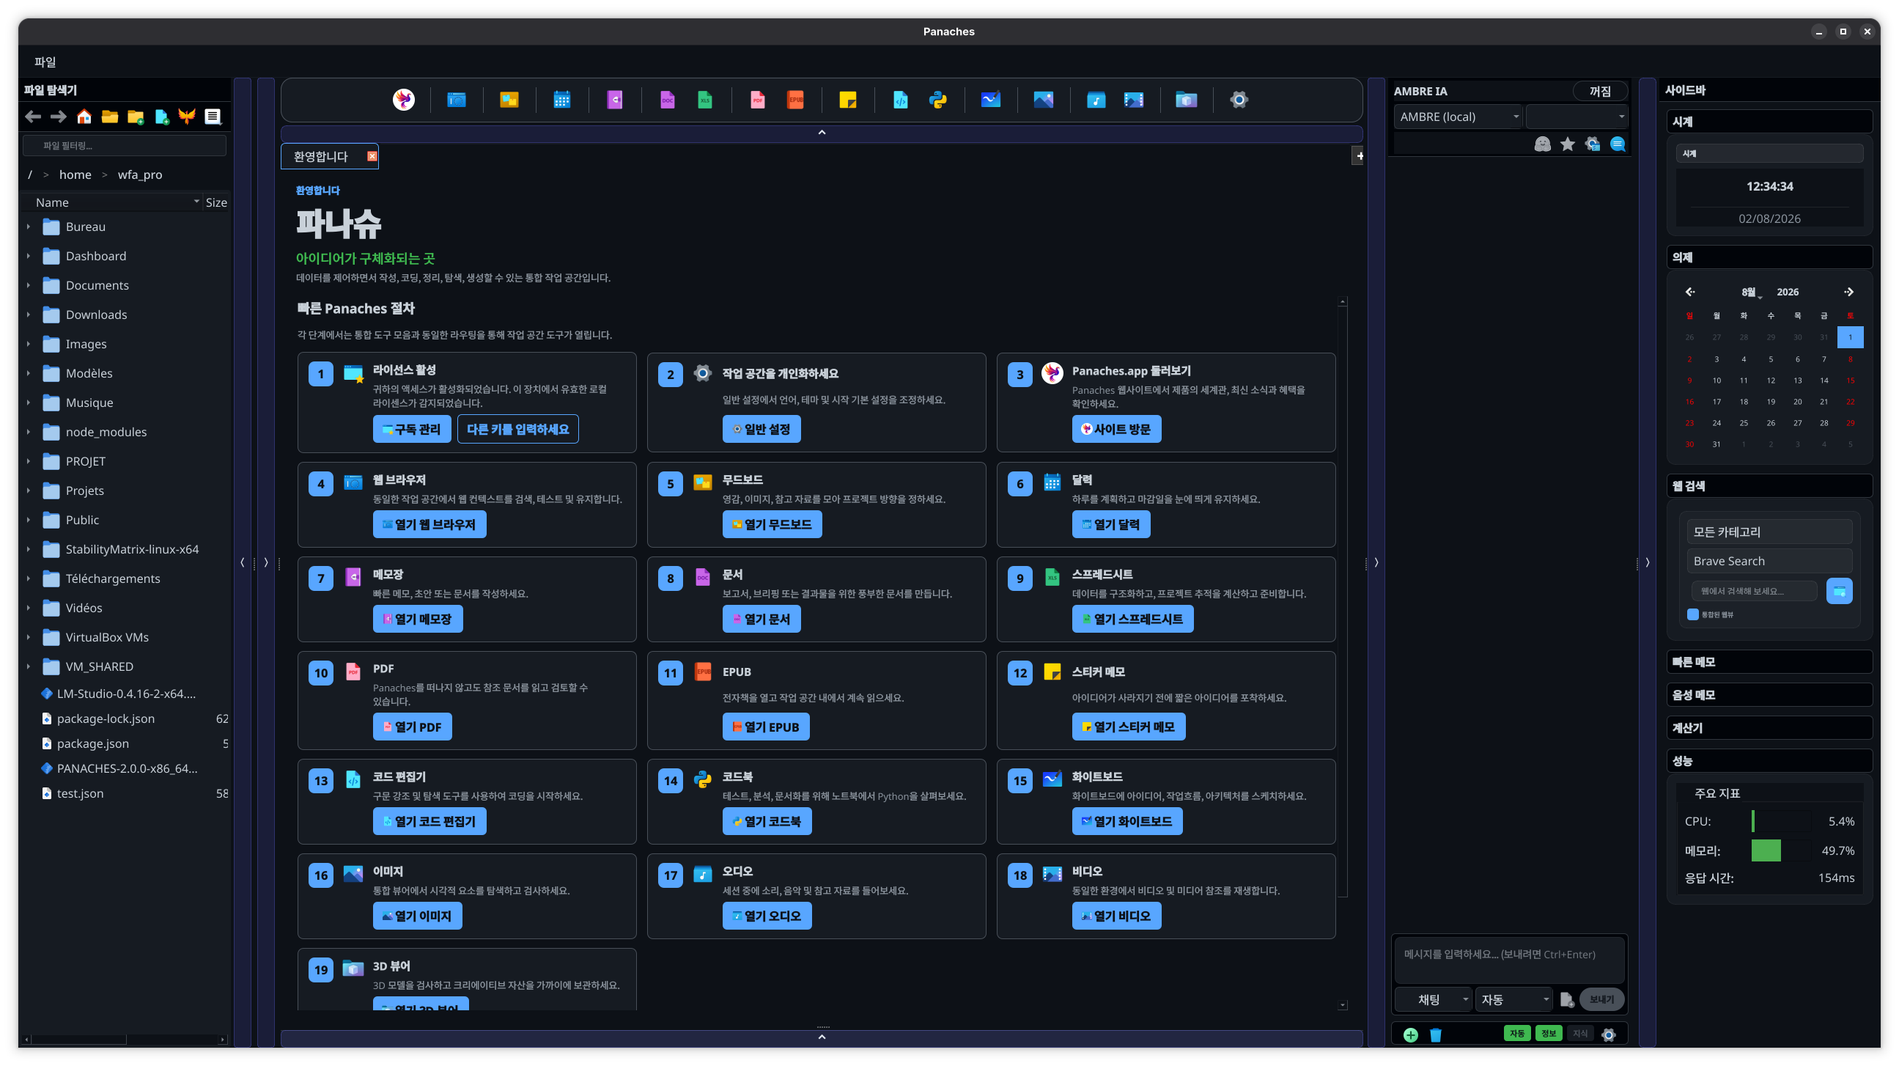Toggle the green 자동 chip below the chat
Image resolution: width=1899 pixels, height=1066 pixels.
pos(1516,1034)
